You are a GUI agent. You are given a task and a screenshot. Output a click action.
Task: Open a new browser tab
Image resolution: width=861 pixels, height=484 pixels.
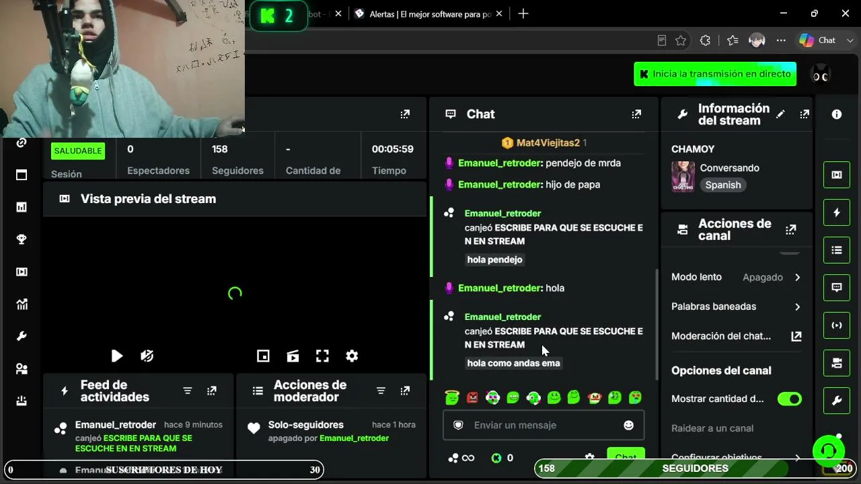[x=523, y=13]
